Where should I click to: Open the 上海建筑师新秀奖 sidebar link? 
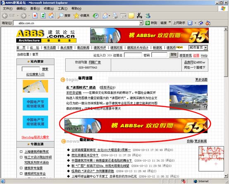(x=36, y=152)
